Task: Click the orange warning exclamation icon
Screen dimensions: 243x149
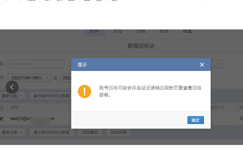Action: pos(84,91)
